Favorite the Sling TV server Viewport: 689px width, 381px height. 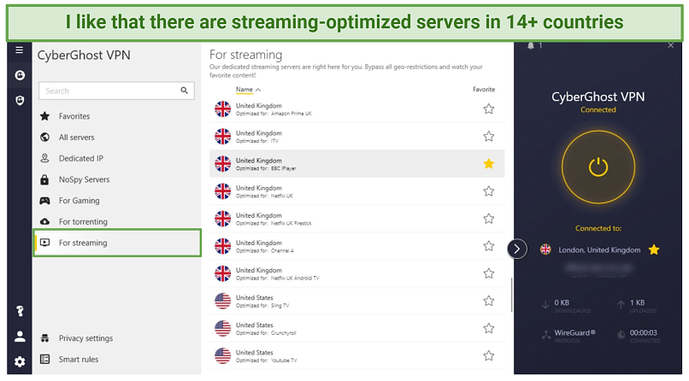tap(489, 301)
